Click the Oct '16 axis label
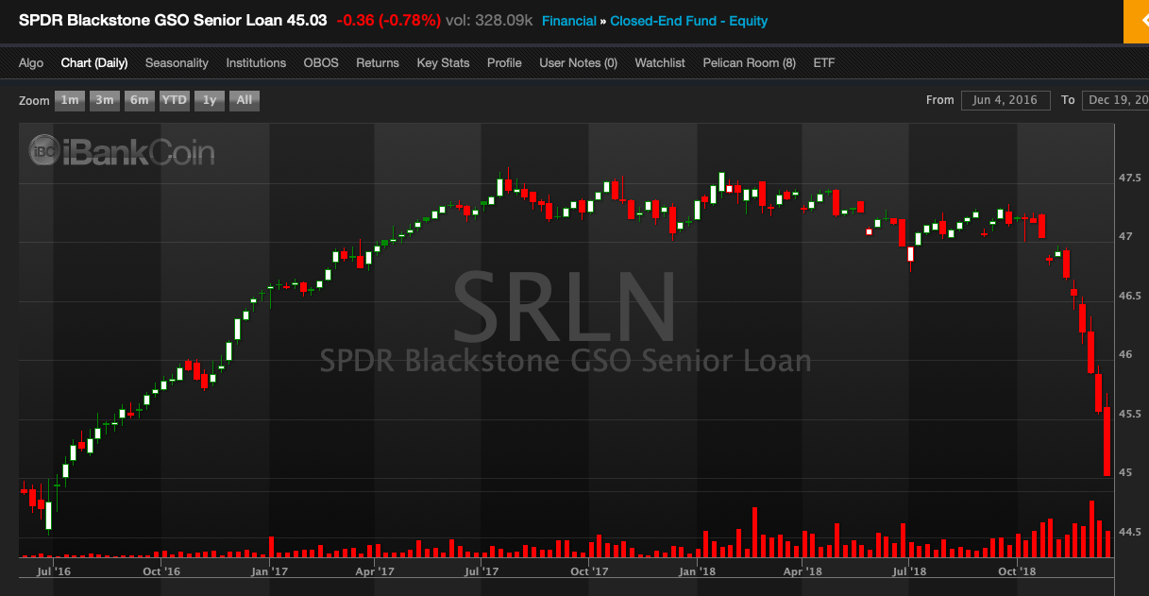The width and height of the screenshot is (1149, 596). click(161, 571)
